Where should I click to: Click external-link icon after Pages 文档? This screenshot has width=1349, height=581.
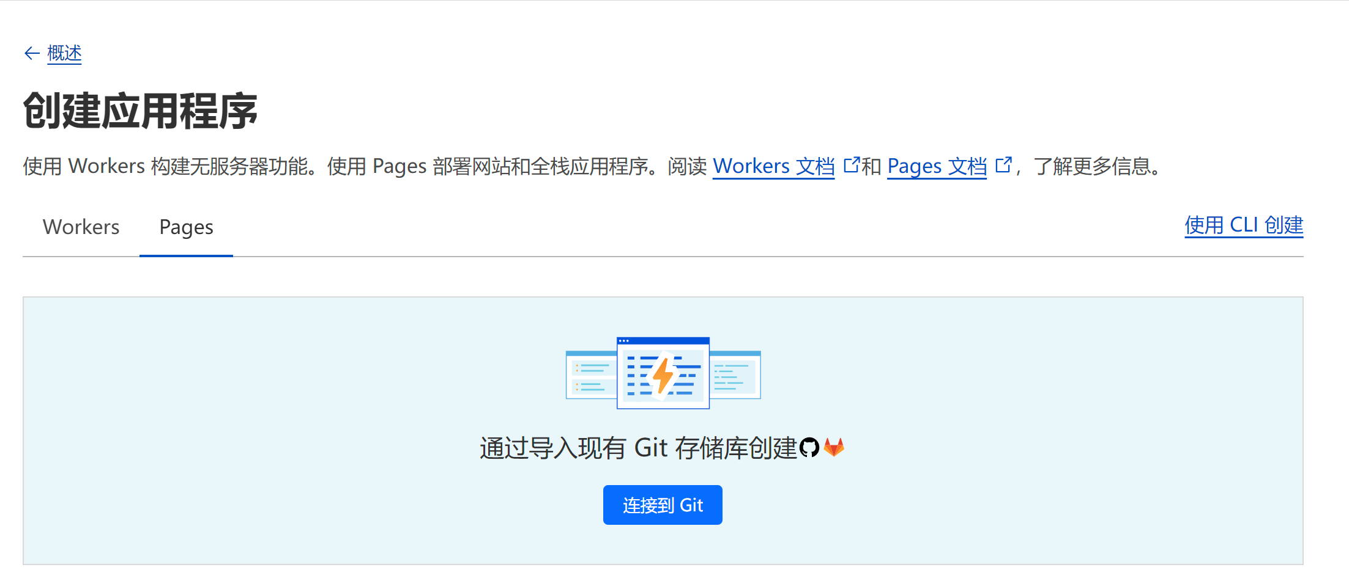(x=1003, y=165)
